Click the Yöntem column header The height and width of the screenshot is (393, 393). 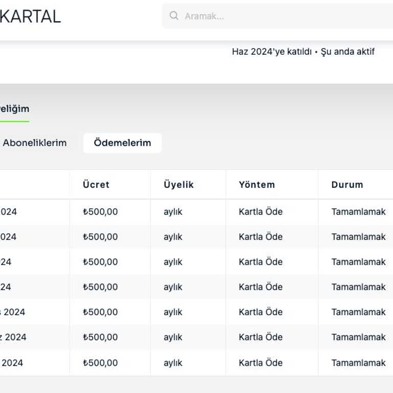coord(257,185)
